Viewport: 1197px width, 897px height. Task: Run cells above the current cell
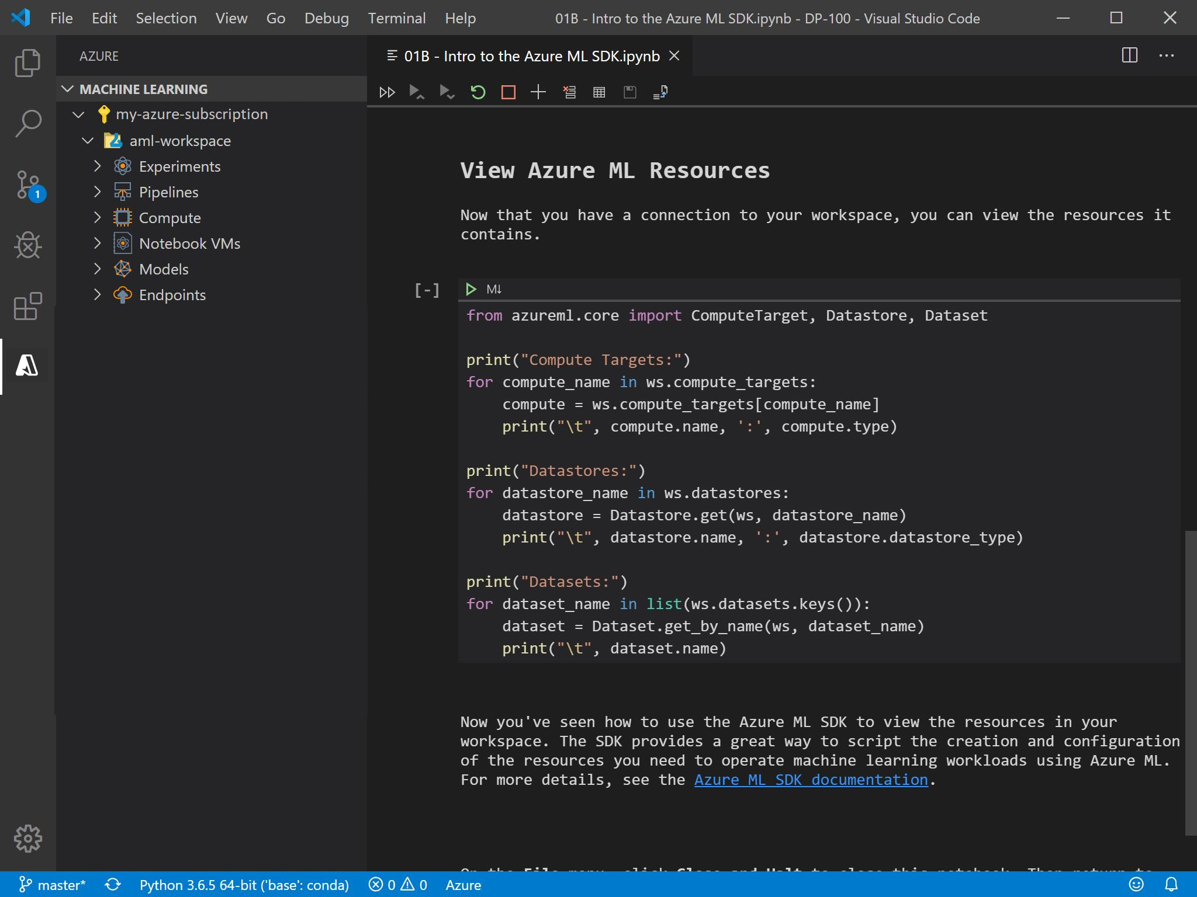pos(416,92)
